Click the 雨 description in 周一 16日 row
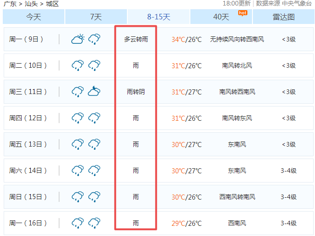The height and width of the screenshot is (236, 315). 136,223
